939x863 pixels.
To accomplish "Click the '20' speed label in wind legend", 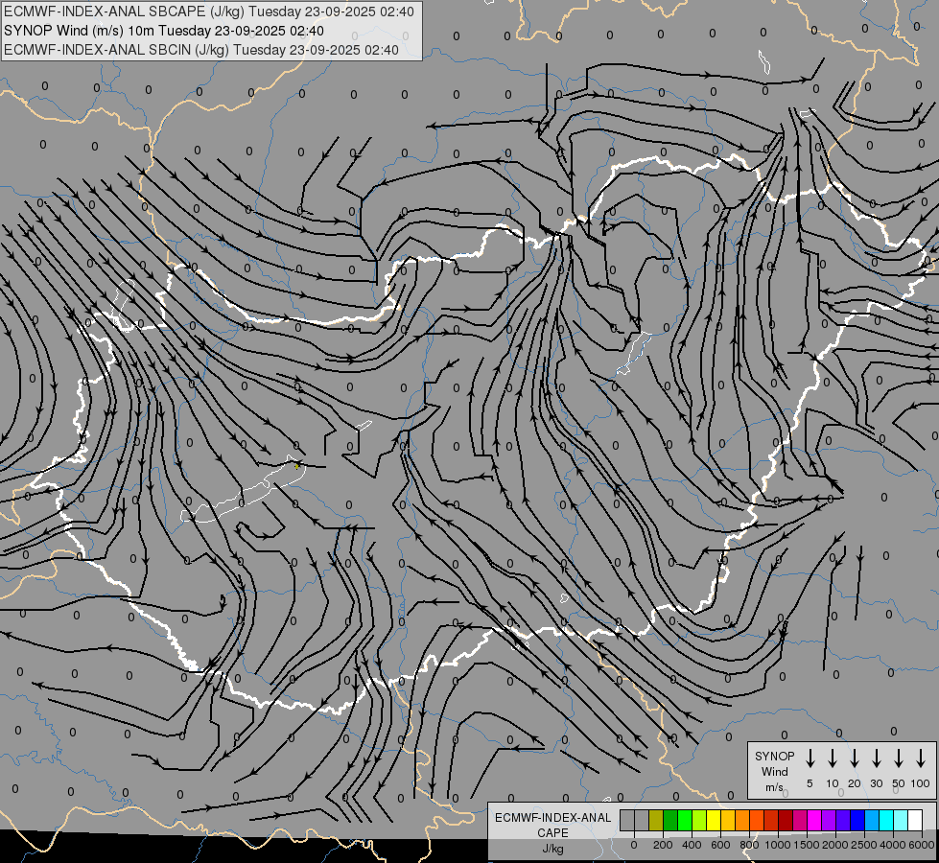I will click(854, 783).
